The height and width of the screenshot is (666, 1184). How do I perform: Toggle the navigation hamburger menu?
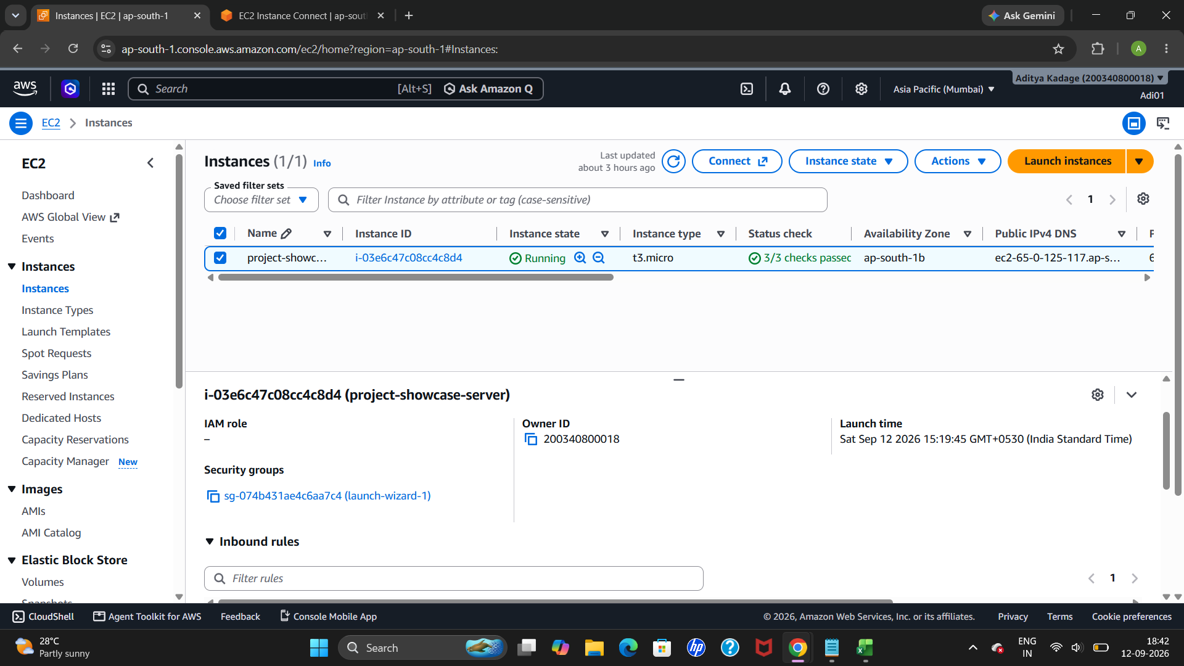(21, 123)
